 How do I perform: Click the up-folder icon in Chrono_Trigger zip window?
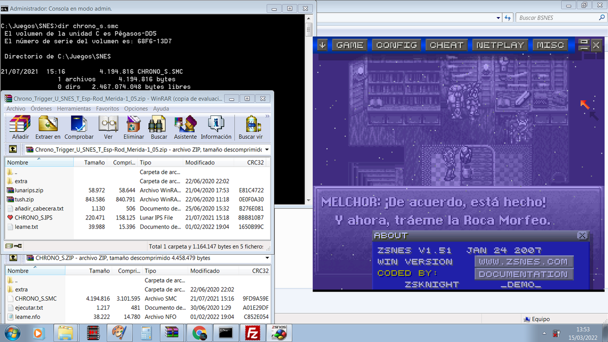pyautogui.click(x=13, y=149)
